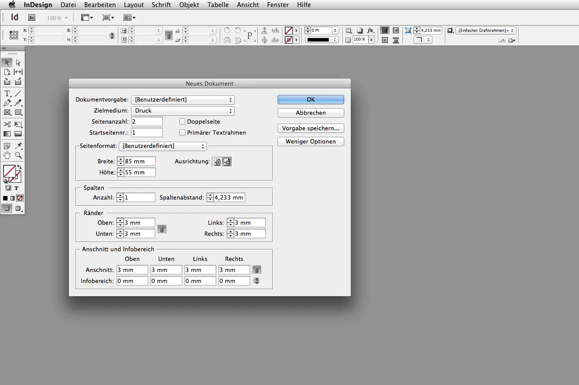Enable the Doppelseite checkbox
The width and height of the screenshot is (579, 385).
(182, 121)
